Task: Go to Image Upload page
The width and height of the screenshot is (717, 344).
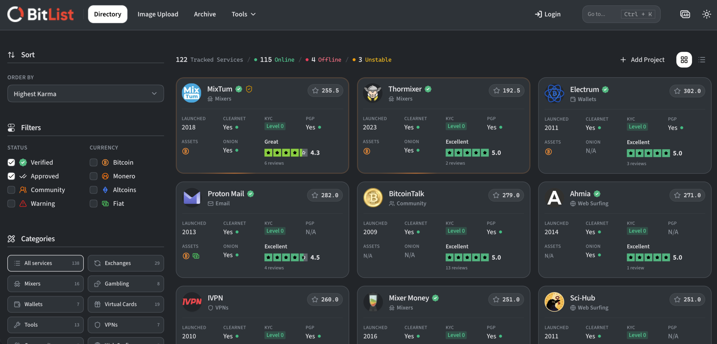Action: [158, 14]
